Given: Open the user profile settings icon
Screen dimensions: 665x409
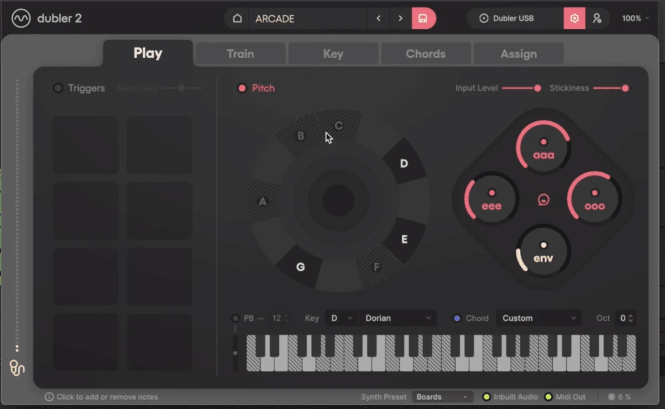Looking at the screenshot, I should 597,18.
